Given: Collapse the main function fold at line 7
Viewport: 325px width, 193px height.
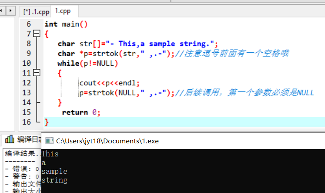Looking at the screenshot, I should 37,34.
